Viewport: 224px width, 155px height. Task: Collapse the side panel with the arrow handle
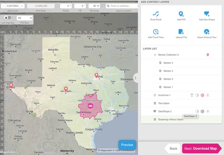pos(135,78)
